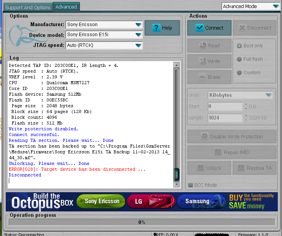Click the Samsung banner button

[201, 201]
